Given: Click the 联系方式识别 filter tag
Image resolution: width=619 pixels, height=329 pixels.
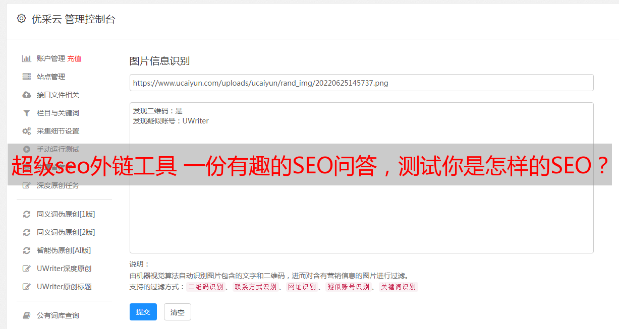Looking at the screenshot, I should (x=255, y=287).
